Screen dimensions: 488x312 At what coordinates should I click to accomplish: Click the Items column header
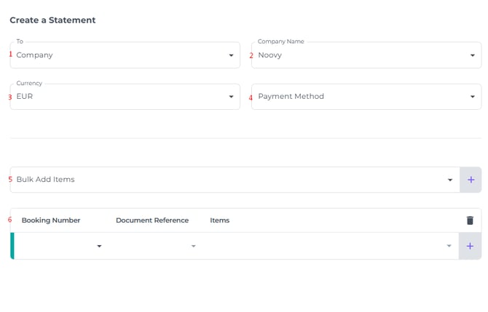click(x=219, y=220)
